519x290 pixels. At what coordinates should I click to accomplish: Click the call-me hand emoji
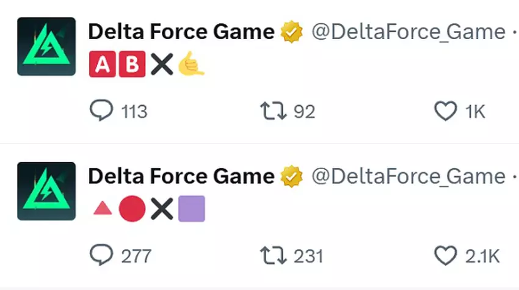191,65
